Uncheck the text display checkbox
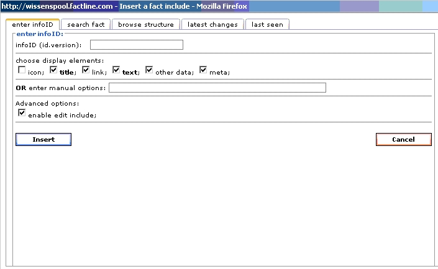 coord(116,71)
